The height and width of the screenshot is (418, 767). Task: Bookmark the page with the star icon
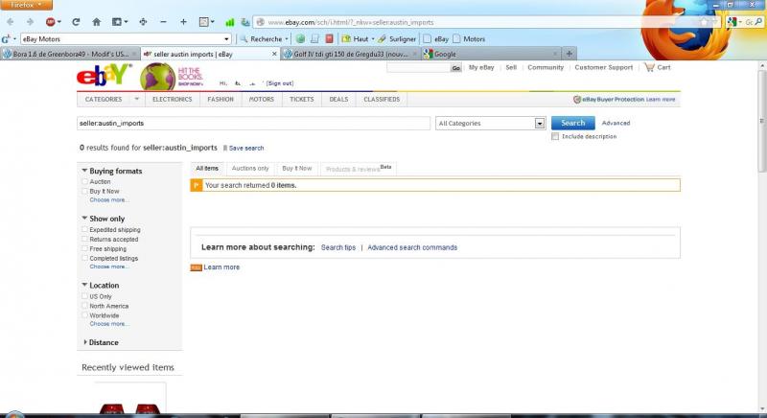[x=704, y=22]
